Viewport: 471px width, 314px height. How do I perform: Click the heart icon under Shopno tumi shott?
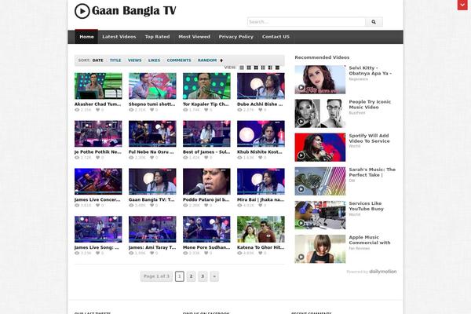click(152, 110)
